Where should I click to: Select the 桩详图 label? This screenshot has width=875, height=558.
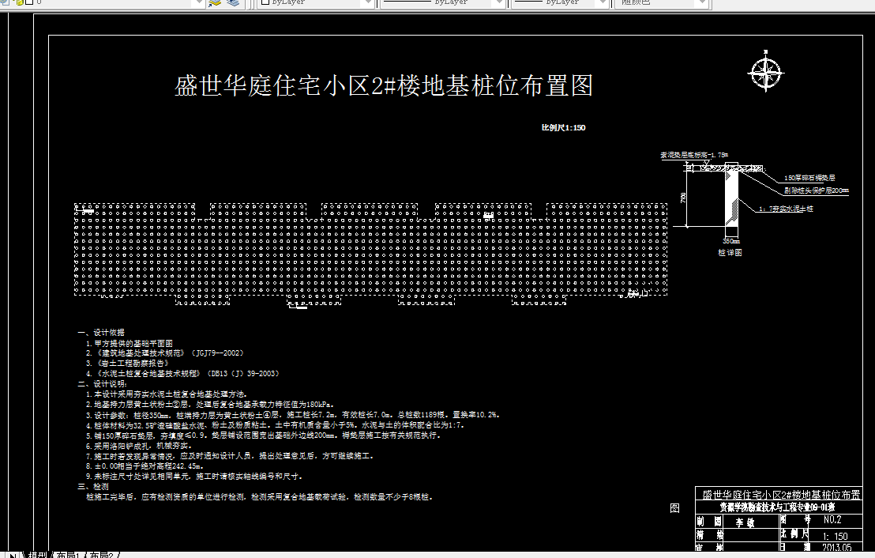(730, 252)
